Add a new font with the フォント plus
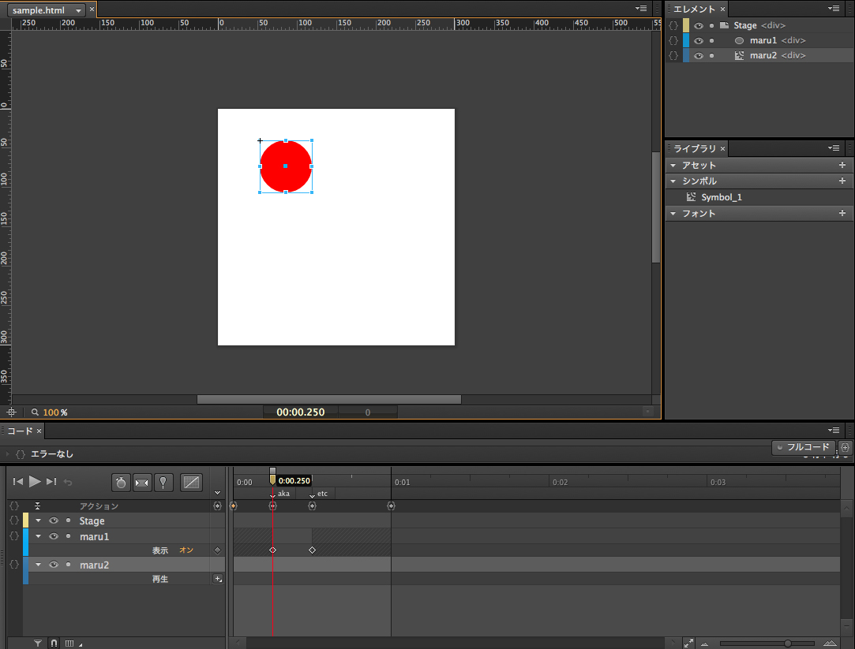The width and height of the screenshot is (855, 649). click(x=842, y=214)
